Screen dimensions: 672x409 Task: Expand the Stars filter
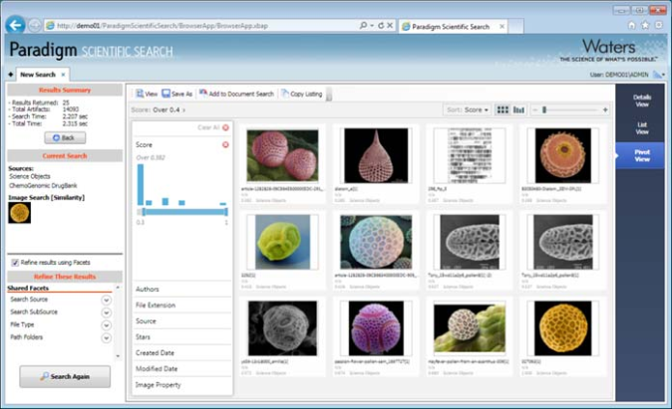click(x=182, y=337)
